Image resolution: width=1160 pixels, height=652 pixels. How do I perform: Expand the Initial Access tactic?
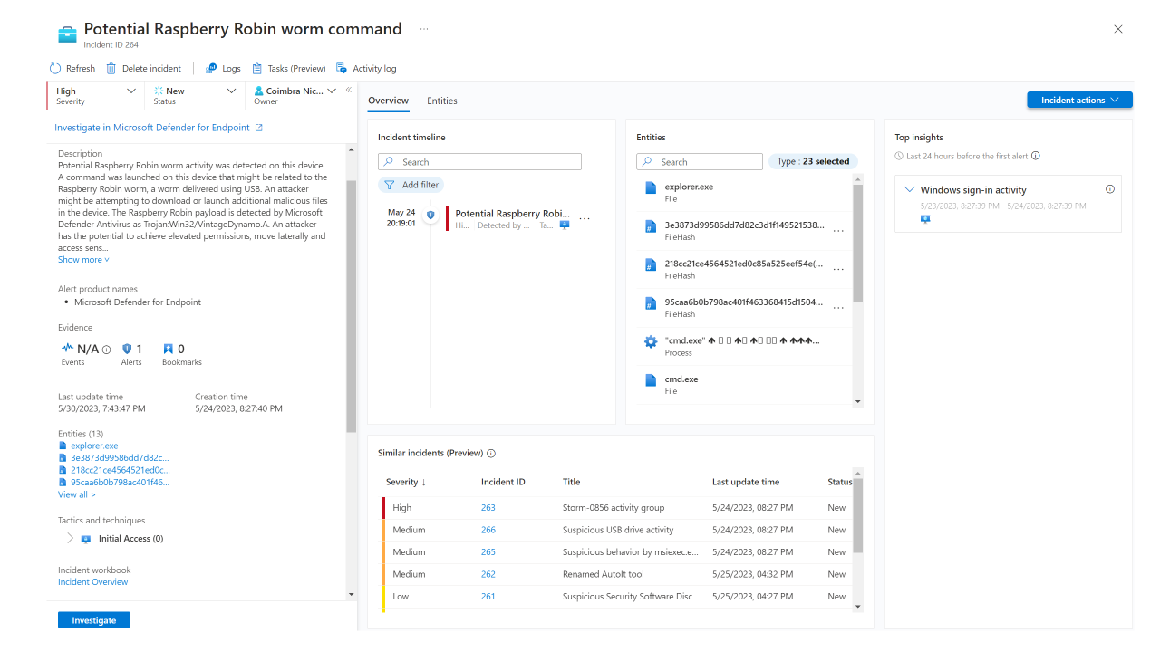[71, 538]
